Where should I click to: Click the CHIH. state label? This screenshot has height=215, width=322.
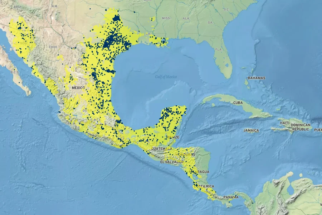(x=53, y=47)
